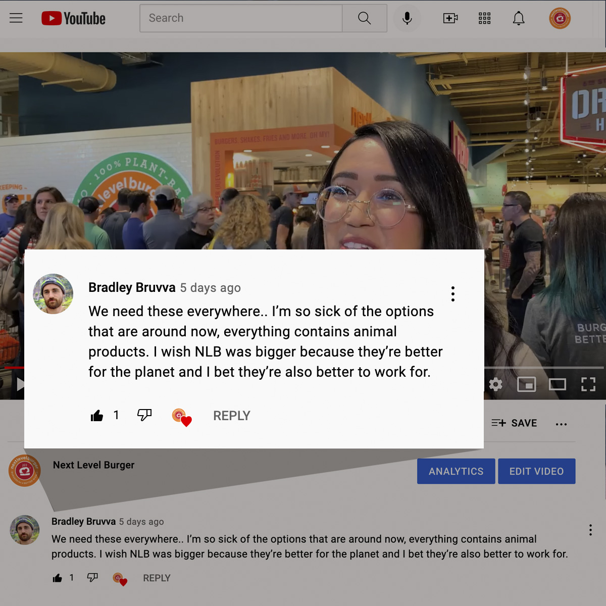Go to YouTube home via logo
This screenshot has height=606, width=606.
(74, 18)
